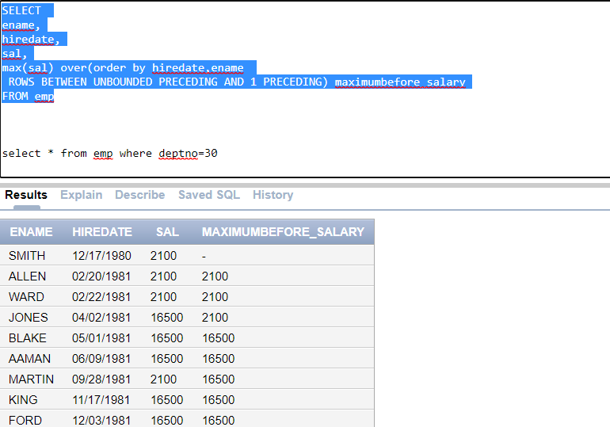610x427 pixels.
Task: Click the dash in SMITH's maximumbefore cell
Action: pos(204,256)
